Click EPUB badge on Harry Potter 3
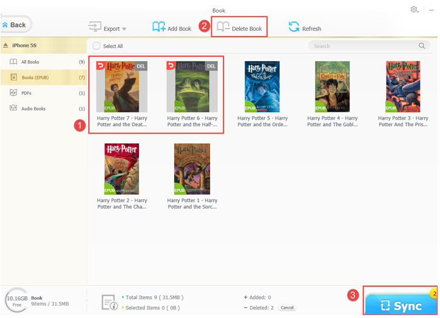This screenshot has width=440, height=318. click(x=391, y=107)
